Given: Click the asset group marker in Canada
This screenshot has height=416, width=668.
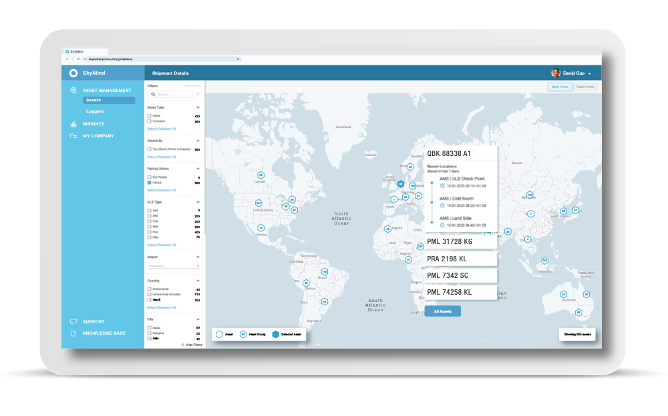Looking at the screenshot, I should point(261,175).
